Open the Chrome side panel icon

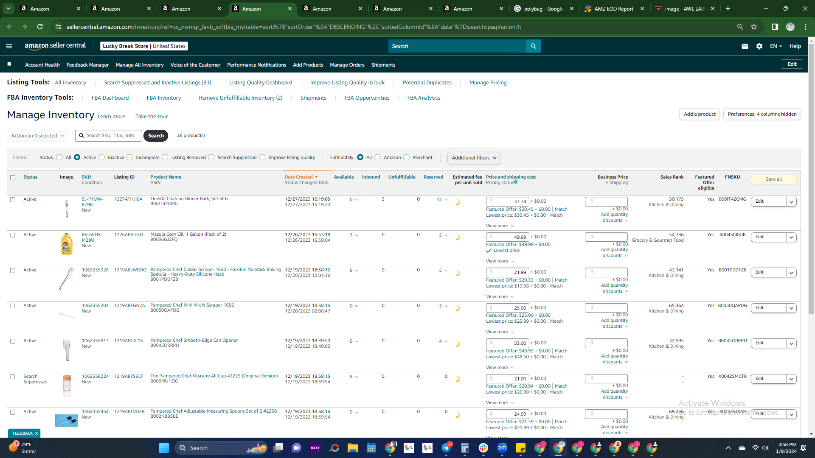coord(775,27)
